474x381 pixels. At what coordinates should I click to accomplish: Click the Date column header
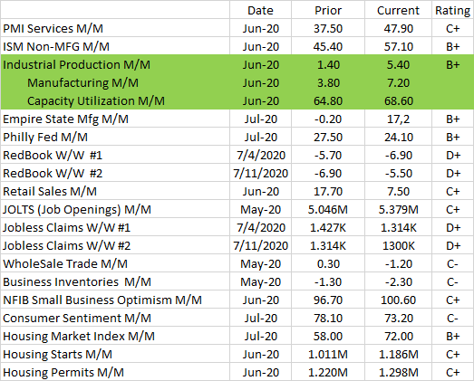coord(261,10)
